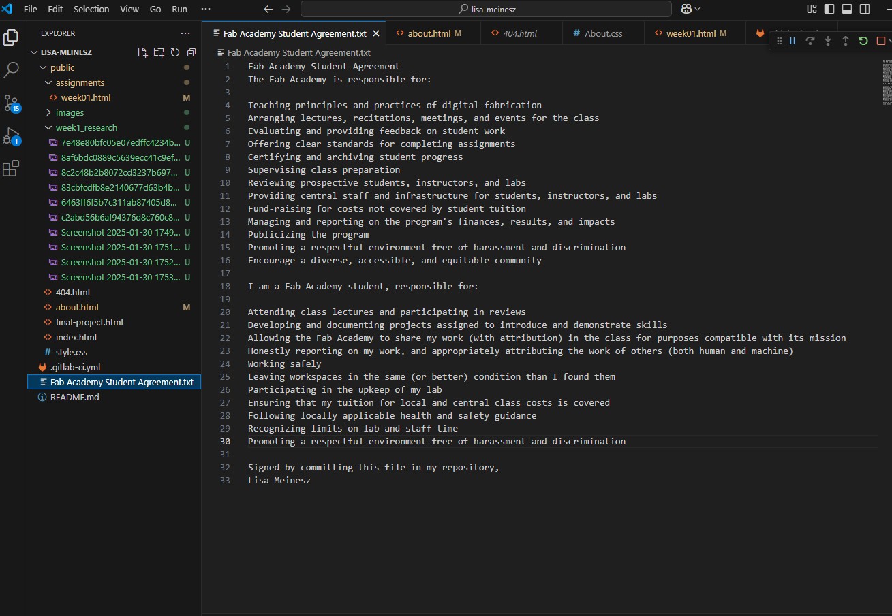Open the Extensions view
This screenshot has height=616, width=892.
click(x=11, y=168)
